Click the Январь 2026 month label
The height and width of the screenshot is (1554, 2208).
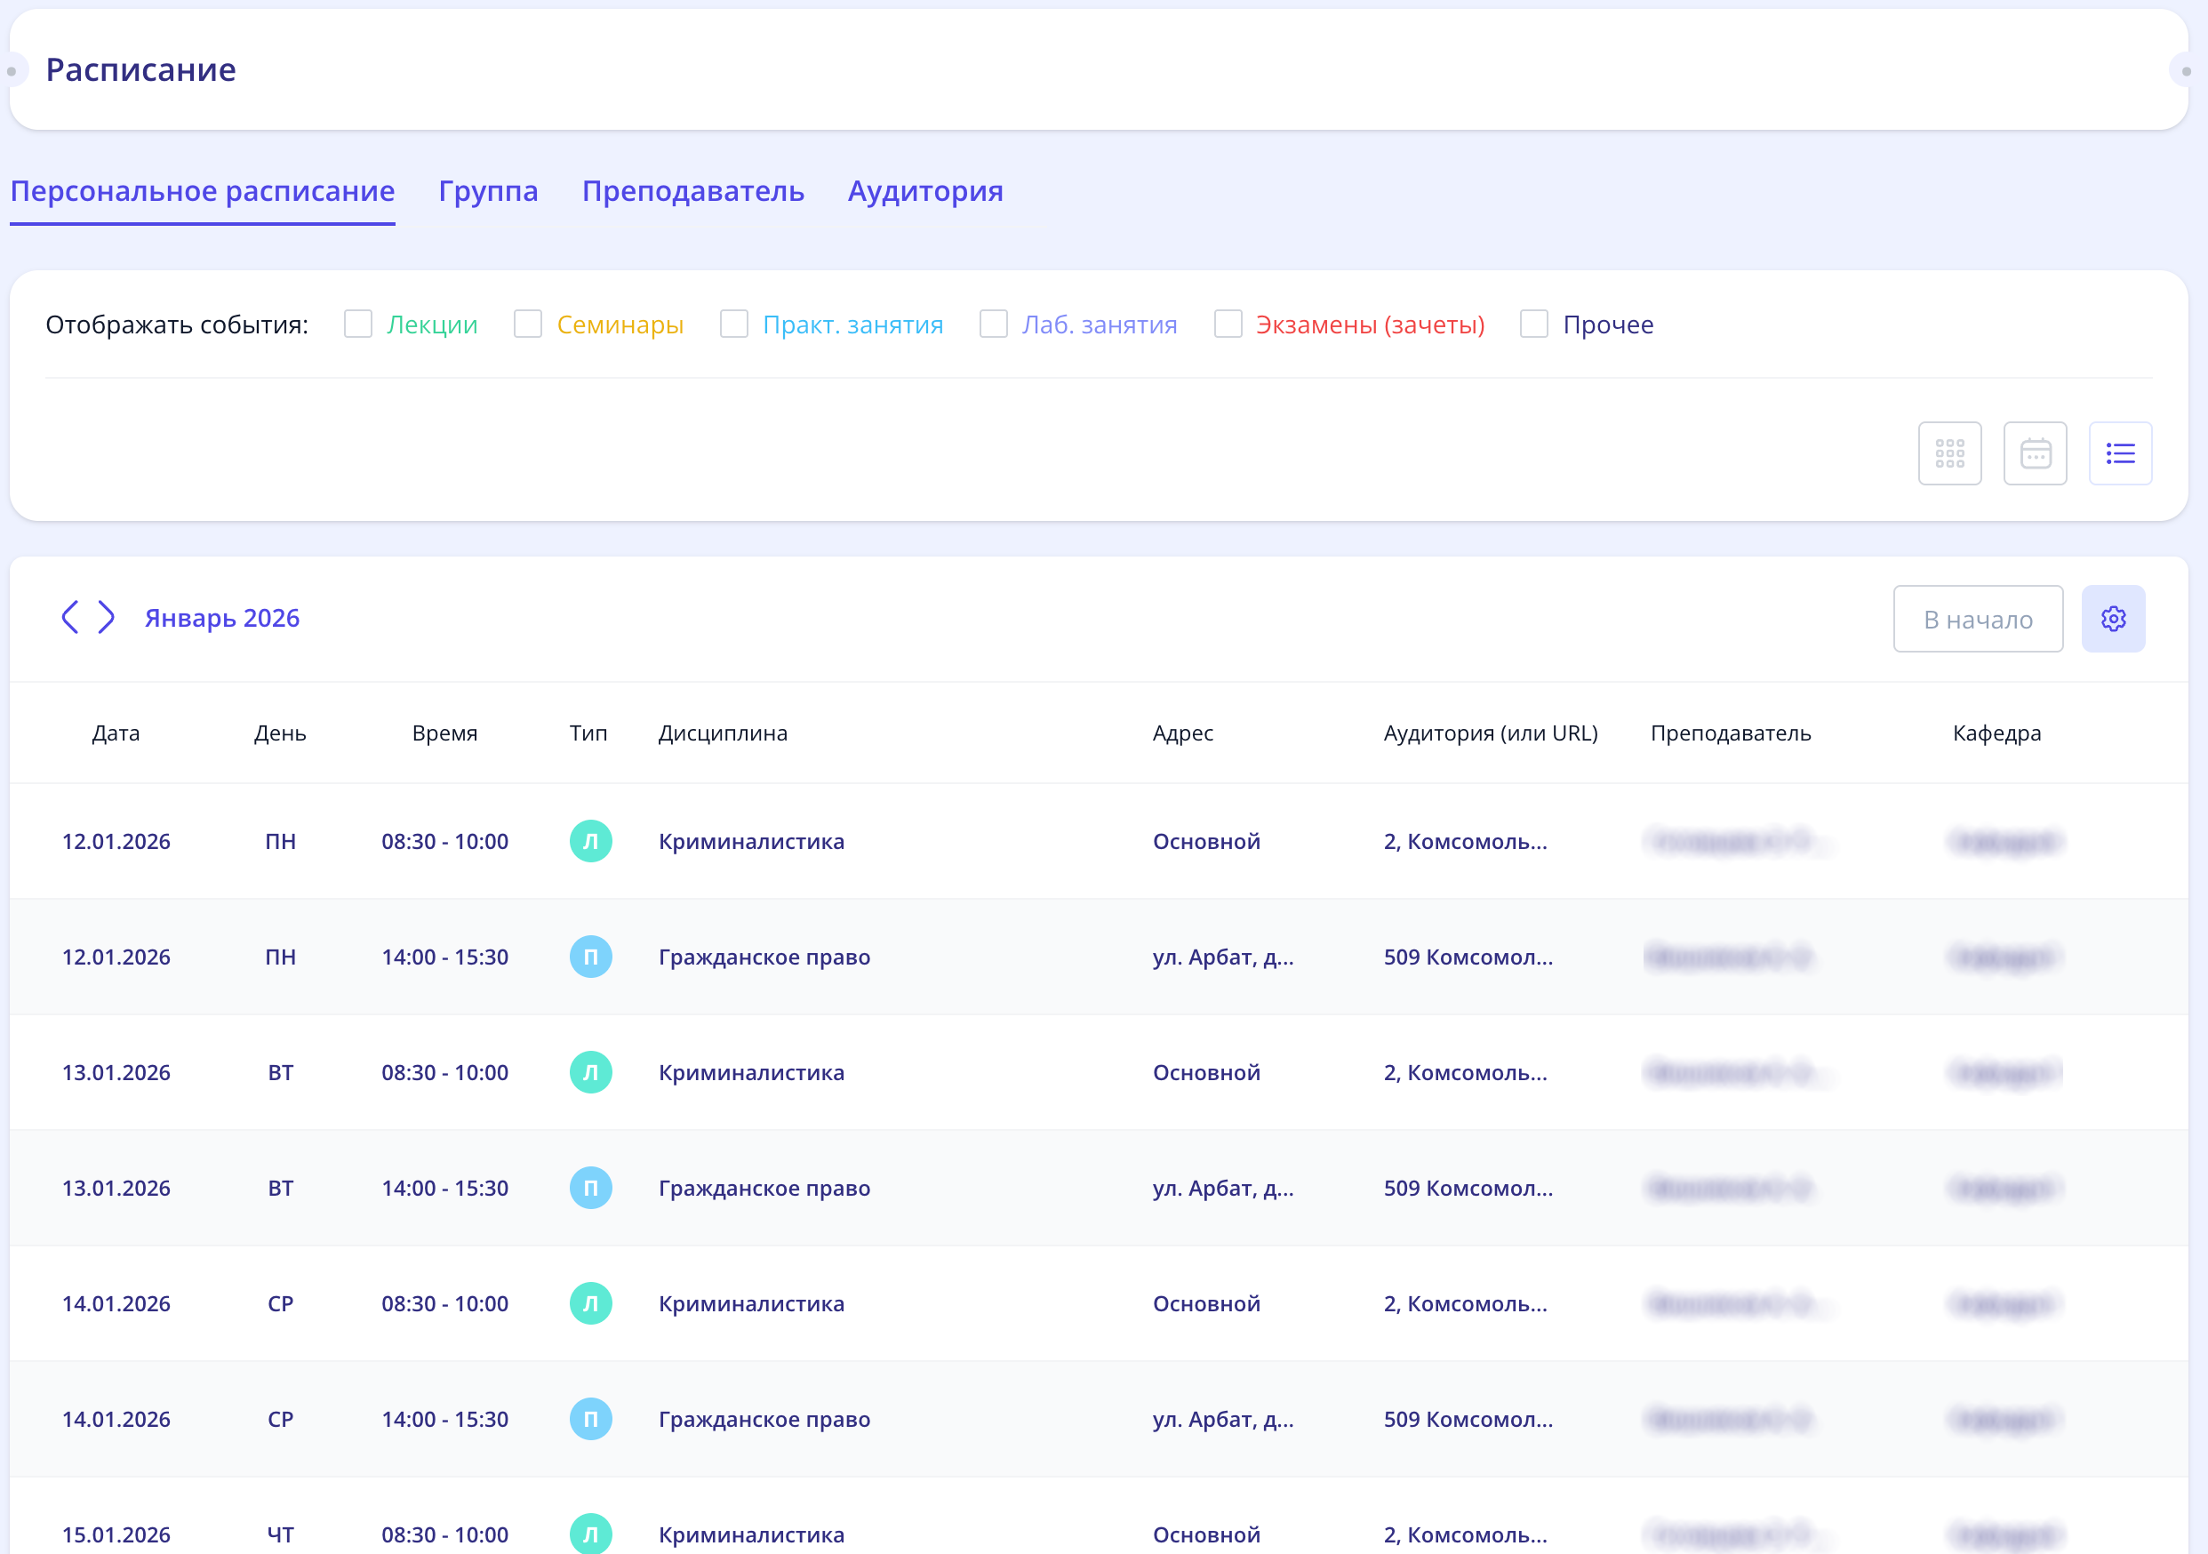pyautogui.click(x=222, y=617)
